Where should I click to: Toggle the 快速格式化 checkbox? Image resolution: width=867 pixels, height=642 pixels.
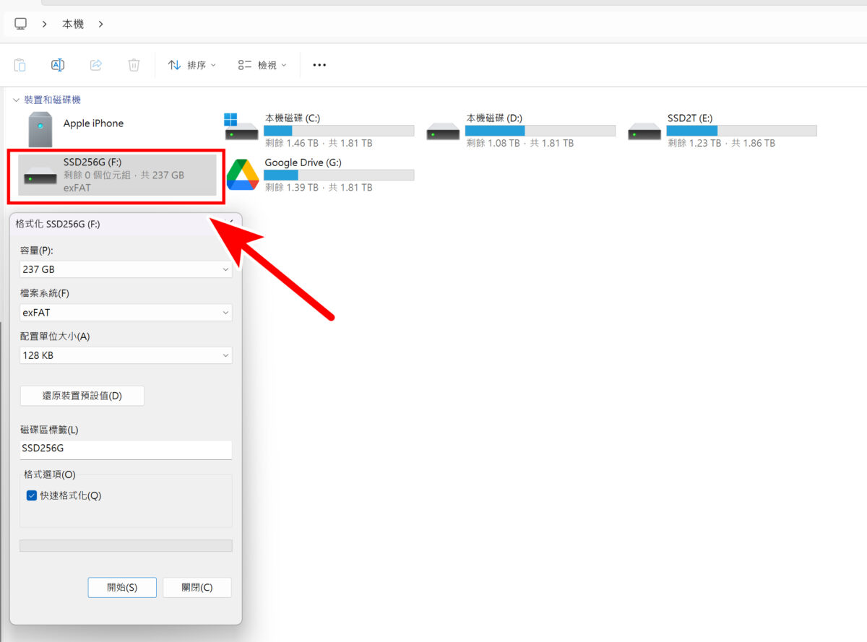[x=32, y=495]
